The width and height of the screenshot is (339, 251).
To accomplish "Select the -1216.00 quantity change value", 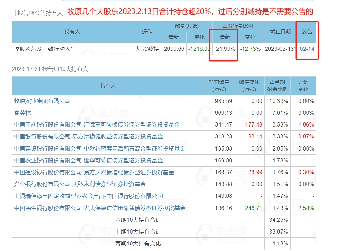I will tap(199, 49).
